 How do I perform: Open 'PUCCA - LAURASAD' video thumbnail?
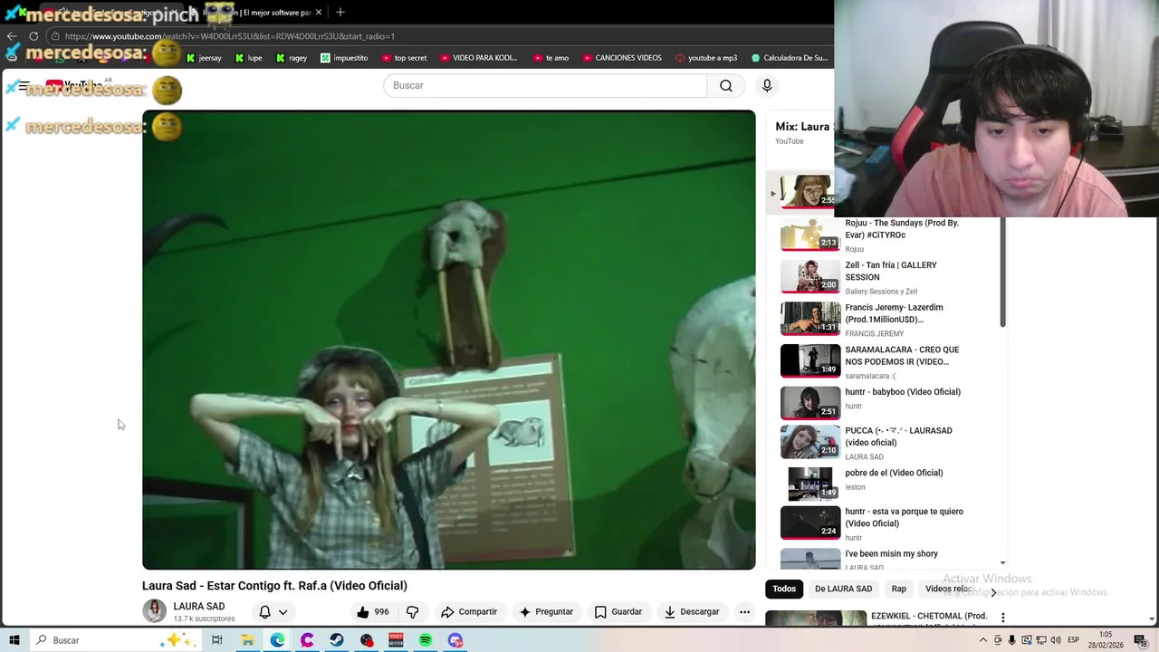point(810,442)
